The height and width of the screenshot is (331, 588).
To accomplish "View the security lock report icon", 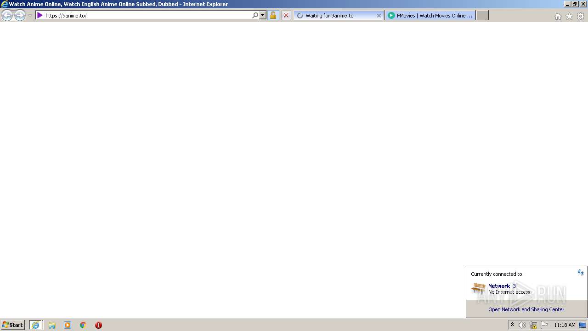I will point(273,16).
